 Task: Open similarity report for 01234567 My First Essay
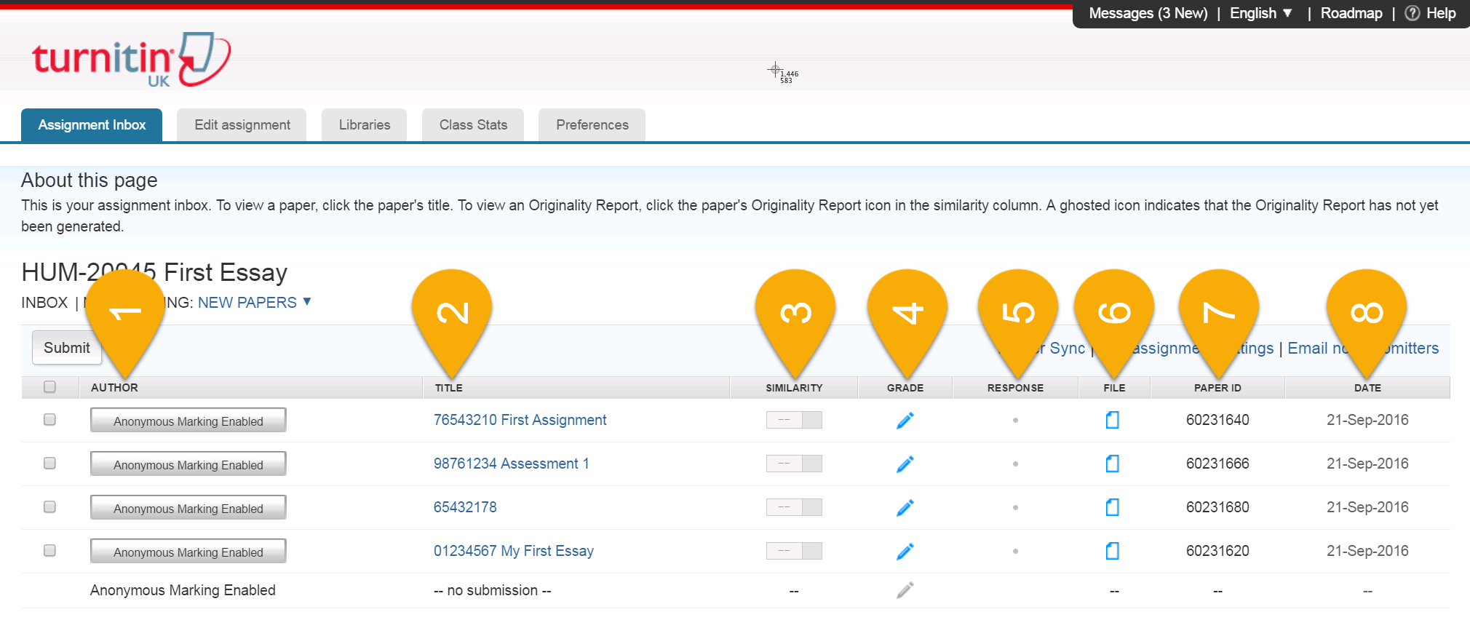point(794,551)
